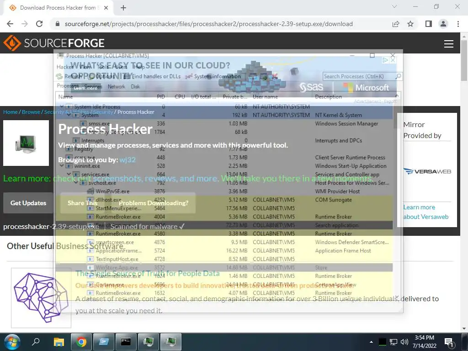Open the SourceForge hamburger menu
Screen dimensions: 468x351
[449, 43]
